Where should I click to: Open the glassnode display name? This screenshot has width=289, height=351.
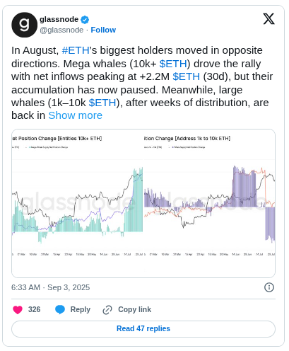coord(59,19)
